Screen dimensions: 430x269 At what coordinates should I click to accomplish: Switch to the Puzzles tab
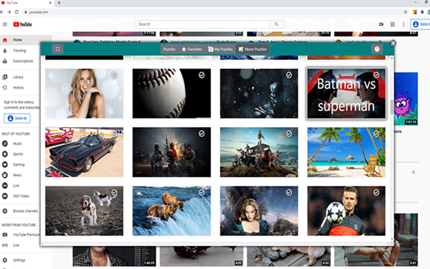click(x=169, y=49)
